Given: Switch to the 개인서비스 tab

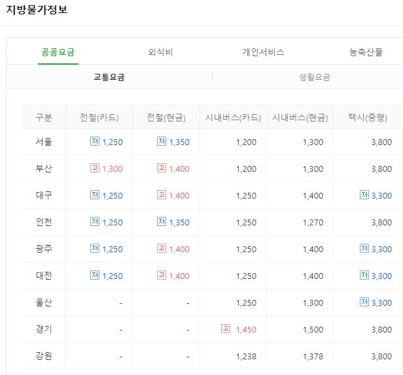Looking at the screenshot, I should point(264,52).
